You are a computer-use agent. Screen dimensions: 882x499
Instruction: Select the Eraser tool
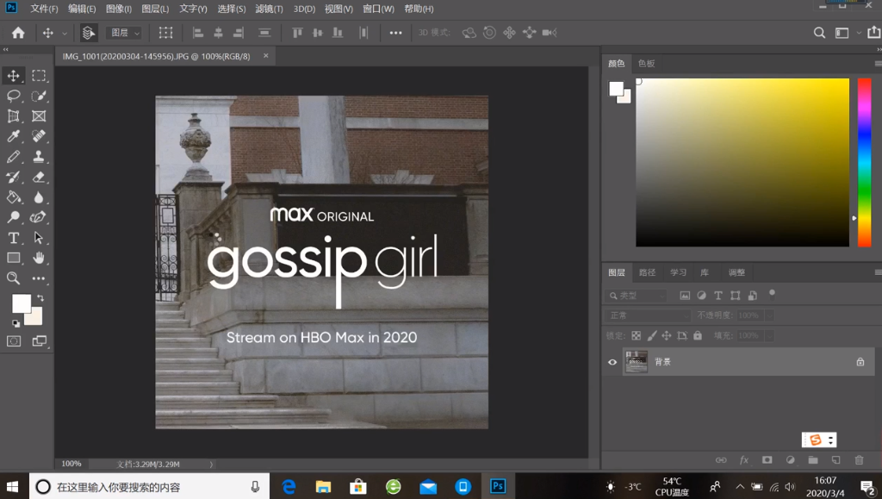tap(39, 178)
